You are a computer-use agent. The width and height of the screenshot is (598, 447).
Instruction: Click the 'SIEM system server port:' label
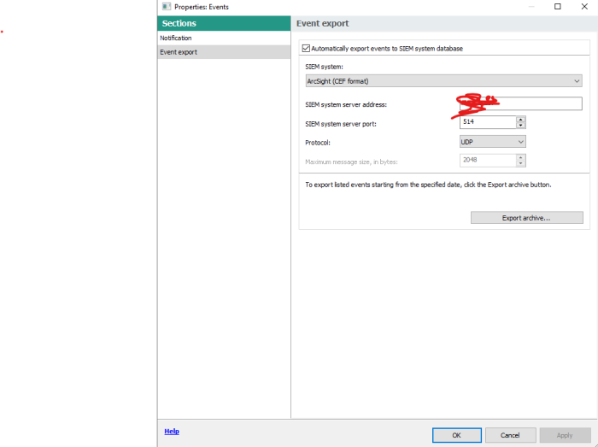[341, 124]
